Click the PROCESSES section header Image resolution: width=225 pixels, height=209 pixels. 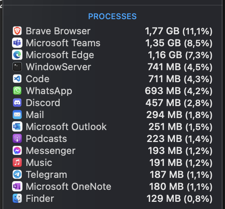click(112, 16)
